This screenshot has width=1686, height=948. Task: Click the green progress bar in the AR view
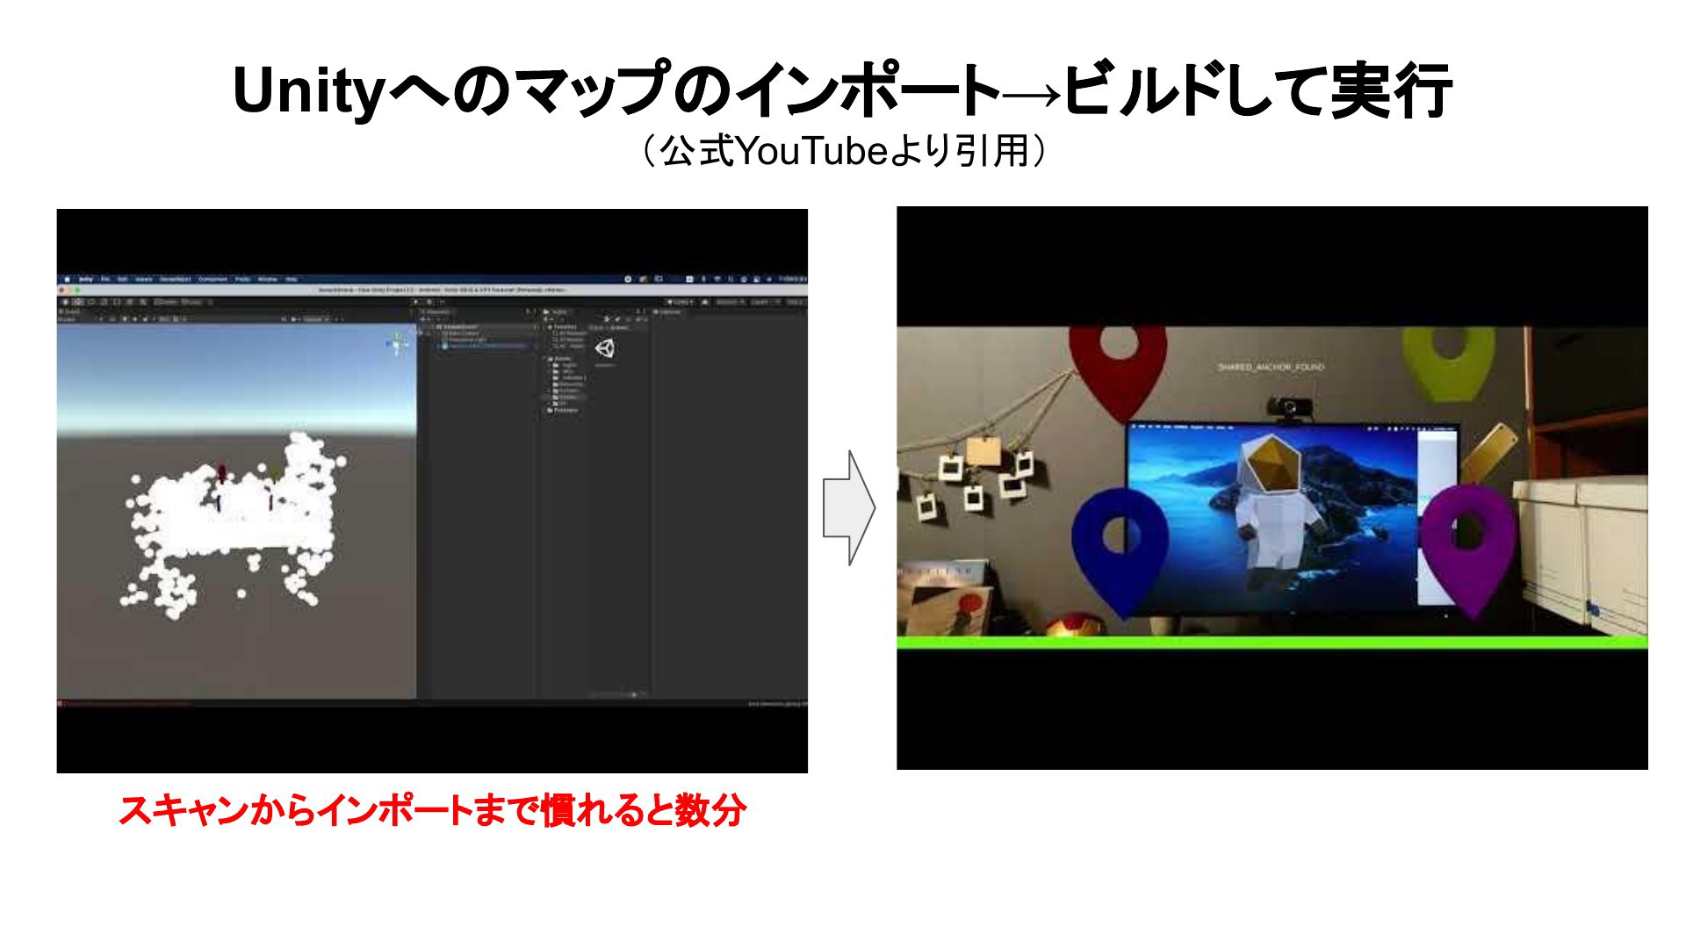(x=1272, y=643)
